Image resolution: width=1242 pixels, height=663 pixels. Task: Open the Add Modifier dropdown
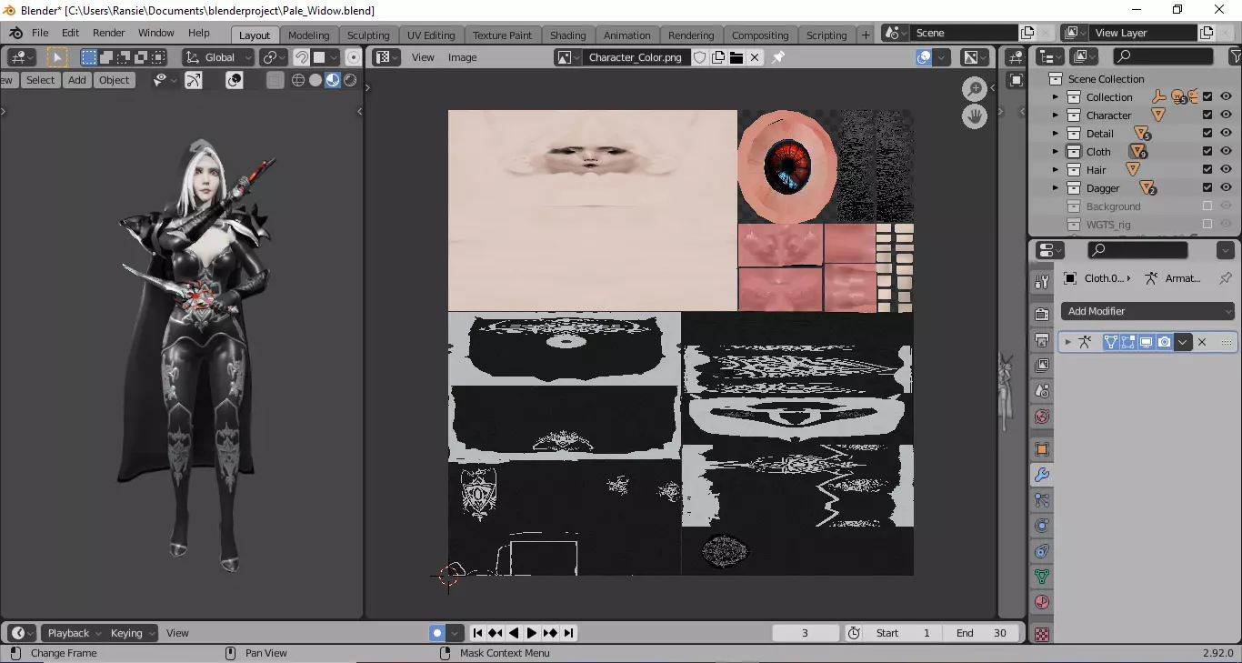(x=1148, y=311)
